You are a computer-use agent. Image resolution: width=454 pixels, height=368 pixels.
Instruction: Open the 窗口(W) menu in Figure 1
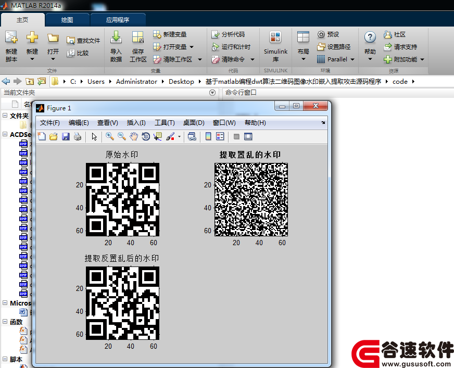(224, 123)
